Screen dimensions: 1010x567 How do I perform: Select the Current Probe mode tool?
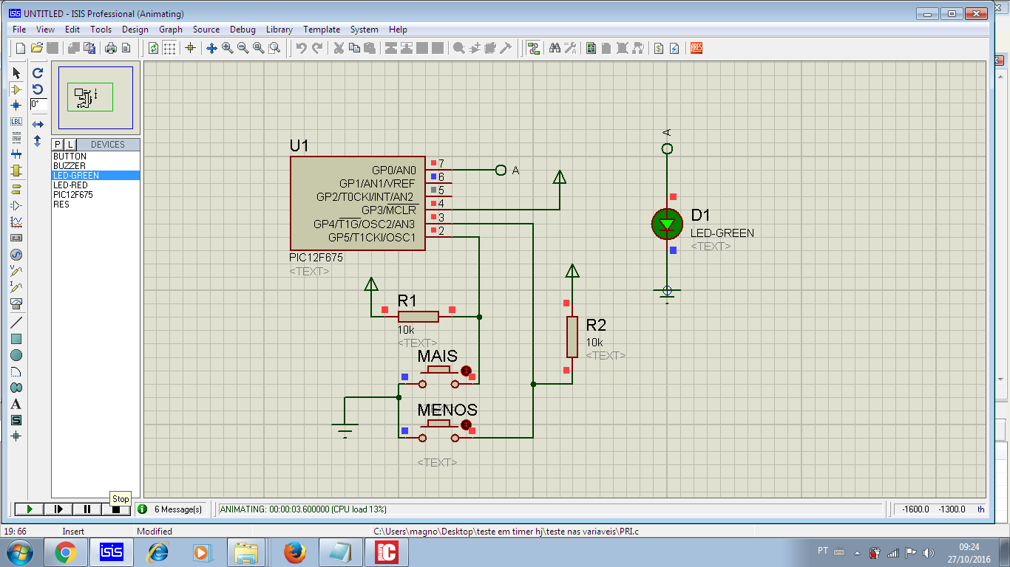click(x=16, y=286)
